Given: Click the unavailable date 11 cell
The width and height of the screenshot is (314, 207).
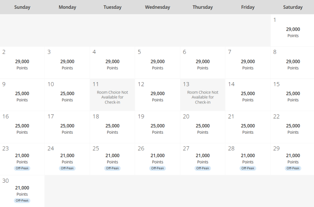Looking at the screenshot, I should [x=112, y=95].
